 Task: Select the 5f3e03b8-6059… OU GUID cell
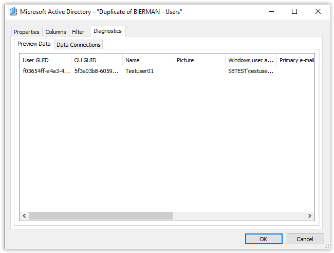[96, 71]
